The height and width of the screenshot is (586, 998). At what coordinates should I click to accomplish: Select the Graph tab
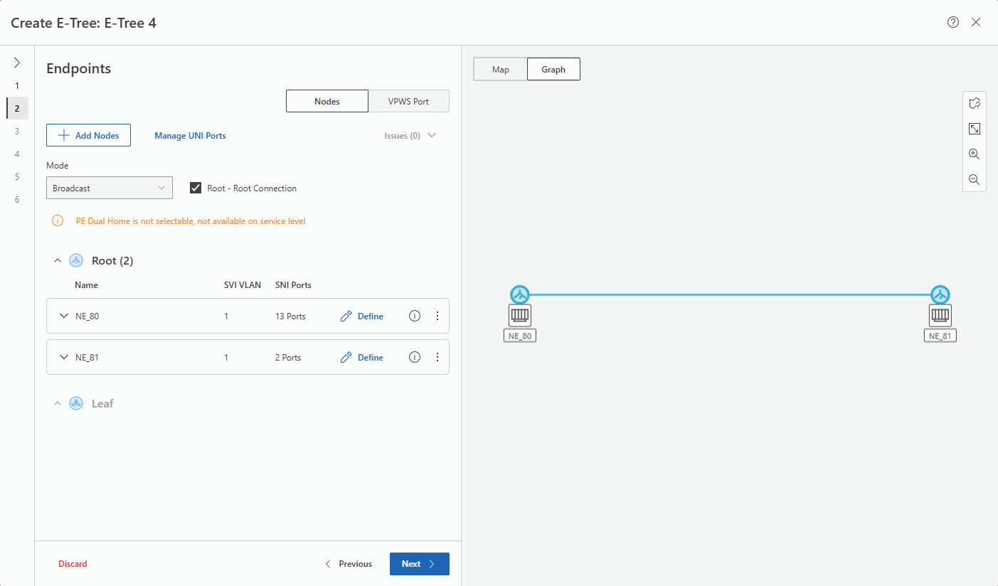(x=553, y=69)
